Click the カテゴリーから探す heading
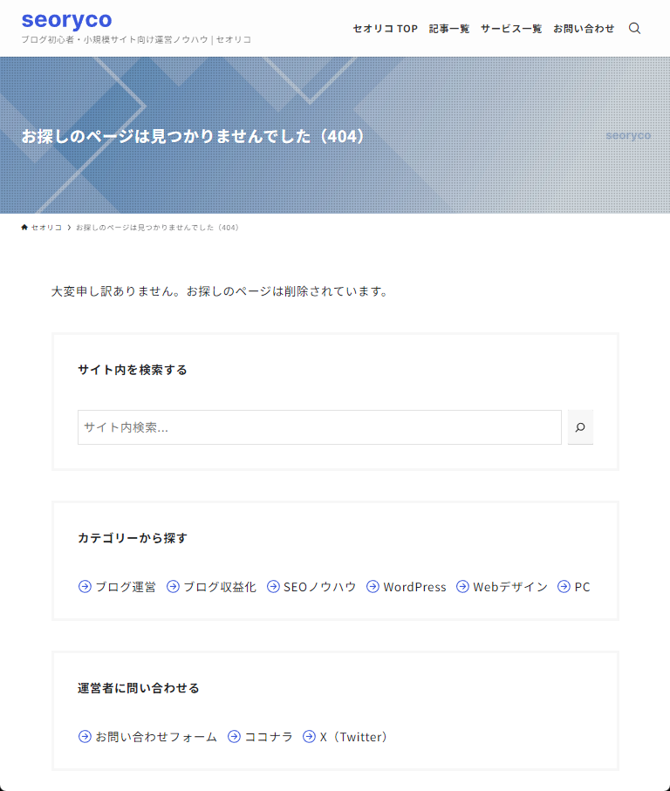The width and height of the screenshot is (670, 791). pos(133,538)
